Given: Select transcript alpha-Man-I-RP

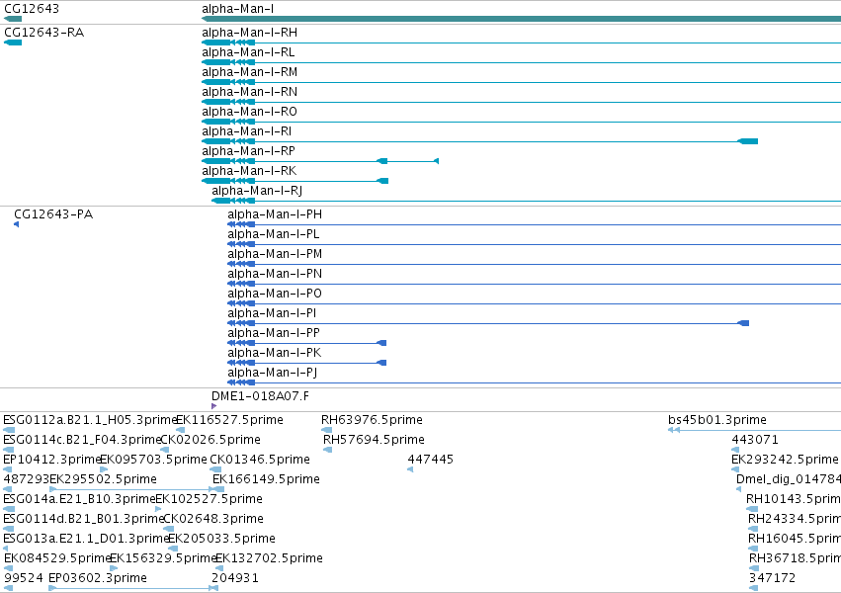Looking at the screenshot, I should pos(248,152).
